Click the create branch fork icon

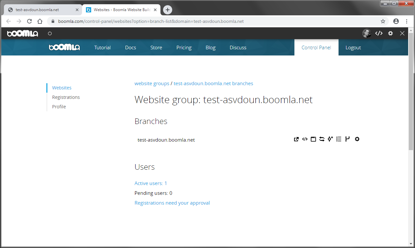point(347,139)
